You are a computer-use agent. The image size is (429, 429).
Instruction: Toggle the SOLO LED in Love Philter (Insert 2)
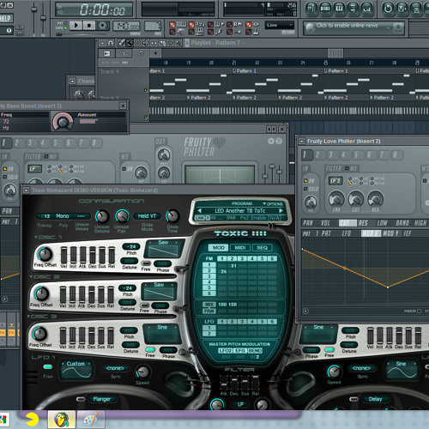pos(305,189)
